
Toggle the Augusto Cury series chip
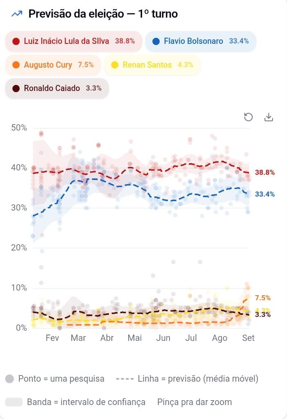coord(53,65)
